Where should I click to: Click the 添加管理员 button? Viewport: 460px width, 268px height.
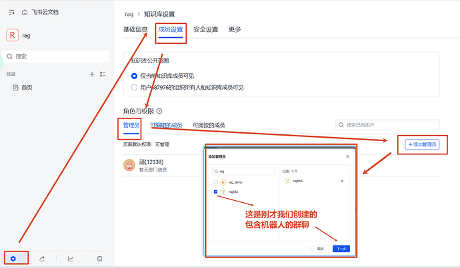point(422,144)
